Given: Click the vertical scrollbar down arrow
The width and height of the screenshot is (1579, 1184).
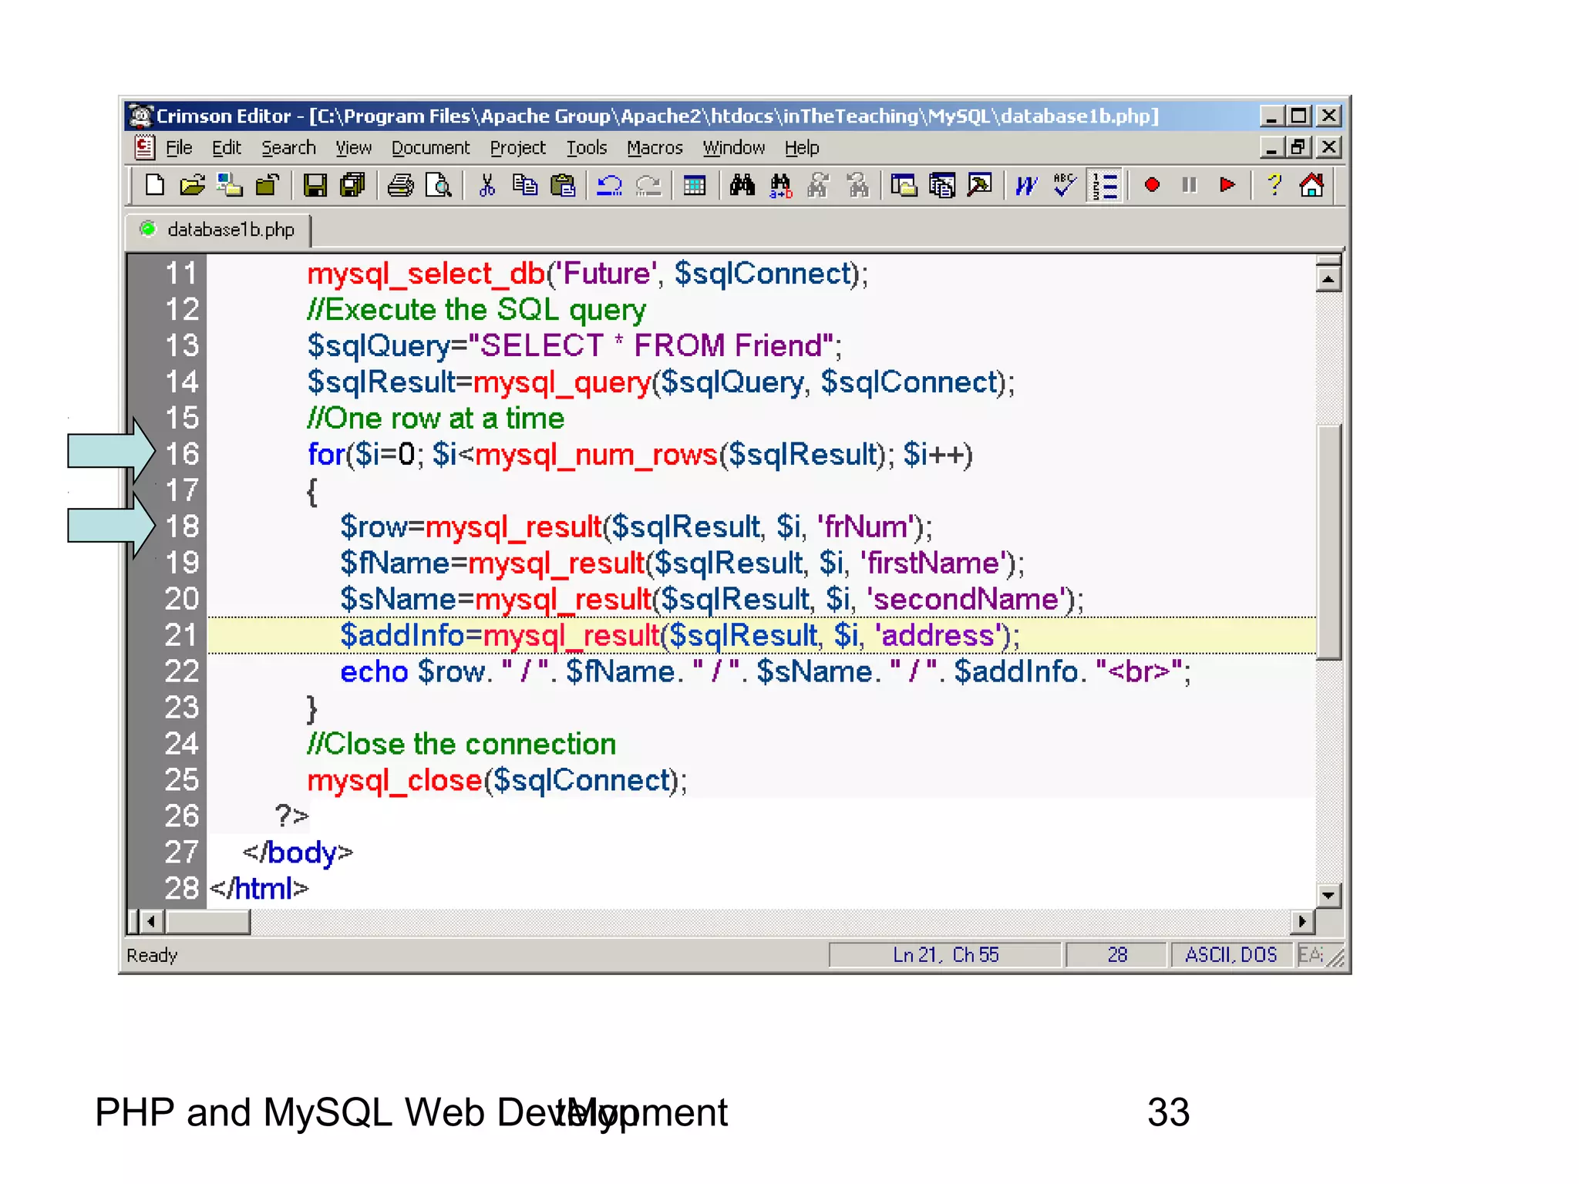Looking at the screenshot, I should coord(1328,896).
